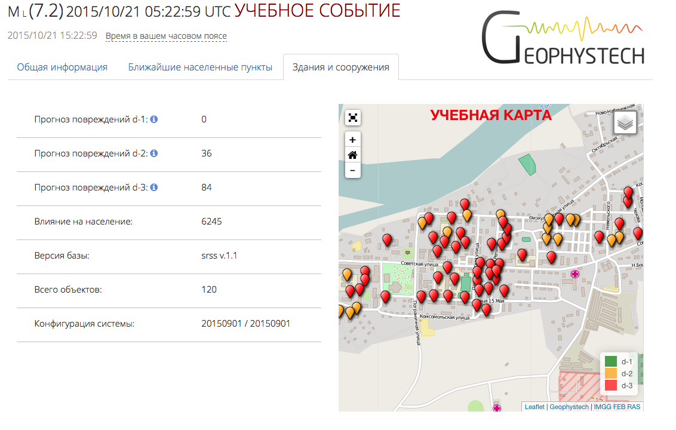
Task: Open info tooltip for Прогноз повреждений d-1
Action: [x=155, y=119]
